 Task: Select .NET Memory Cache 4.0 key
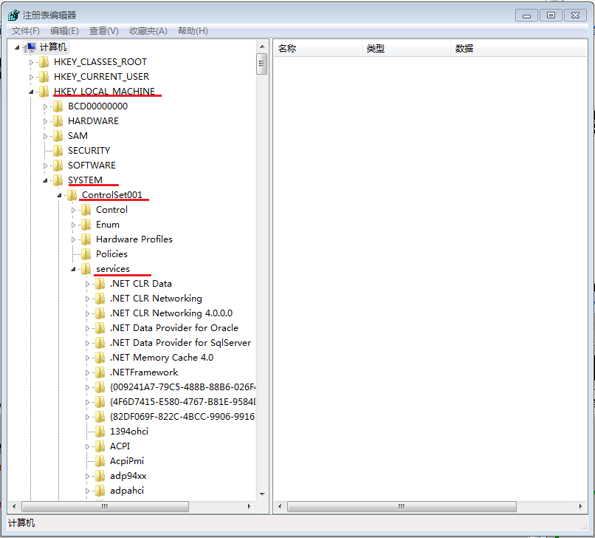coord(162,358)
